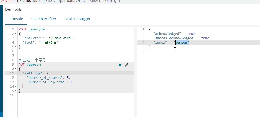The height and width of the screenshot is (117, 260).
Task: Click the divider between editor and output panes
Action: 135,72
